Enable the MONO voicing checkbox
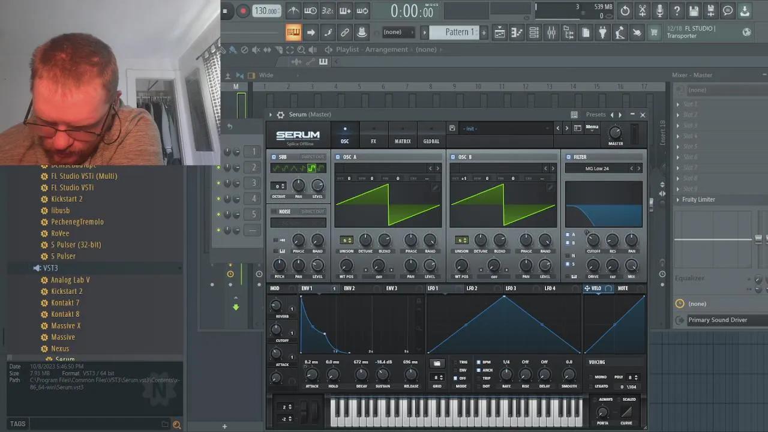The height and width of the screenshot is (432, 768). point(590,377)
